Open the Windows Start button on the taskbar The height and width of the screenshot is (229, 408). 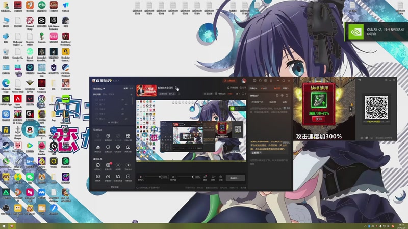(4, 226)
